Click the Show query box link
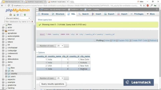 (45, 20)
